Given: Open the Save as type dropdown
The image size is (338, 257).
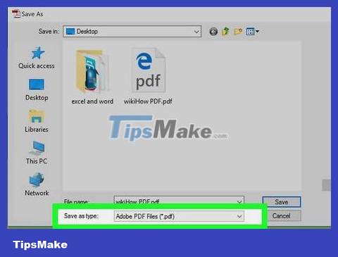Looking at the screenshot, I should (x=179, y=216).
